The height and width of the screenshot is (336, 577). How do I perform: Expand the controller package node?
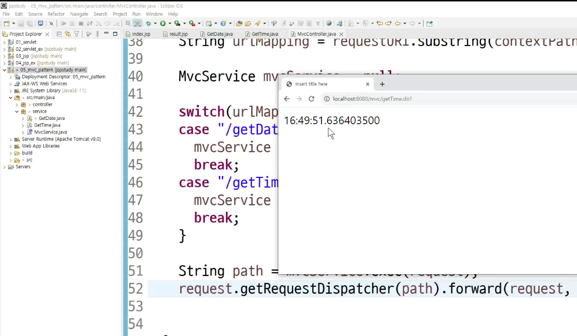click(17, 105)
